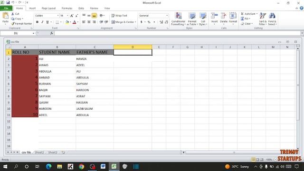Apply the Fill Color bucket
This screenshot has height=171, width=304.
coord(67,22)
